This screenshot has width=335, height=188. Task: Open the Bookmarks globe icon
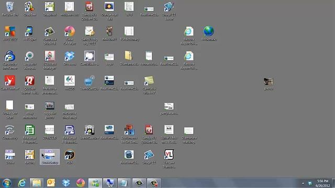(209, 33)
